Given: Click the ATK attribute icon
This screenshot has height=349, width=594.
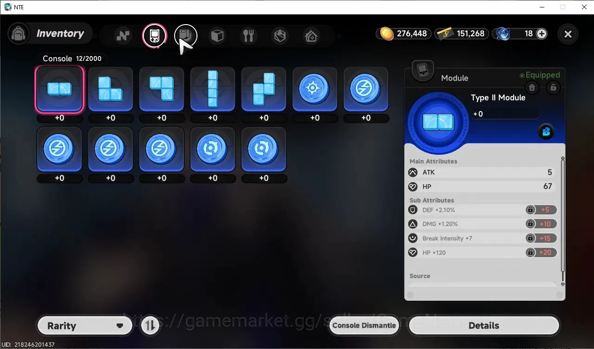Looking at the screenshot, I should click(x=413, y=173).
